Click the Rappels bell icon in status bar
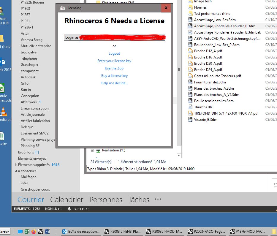The width and height of the screenshot is (277, 236). click(69, 209)
